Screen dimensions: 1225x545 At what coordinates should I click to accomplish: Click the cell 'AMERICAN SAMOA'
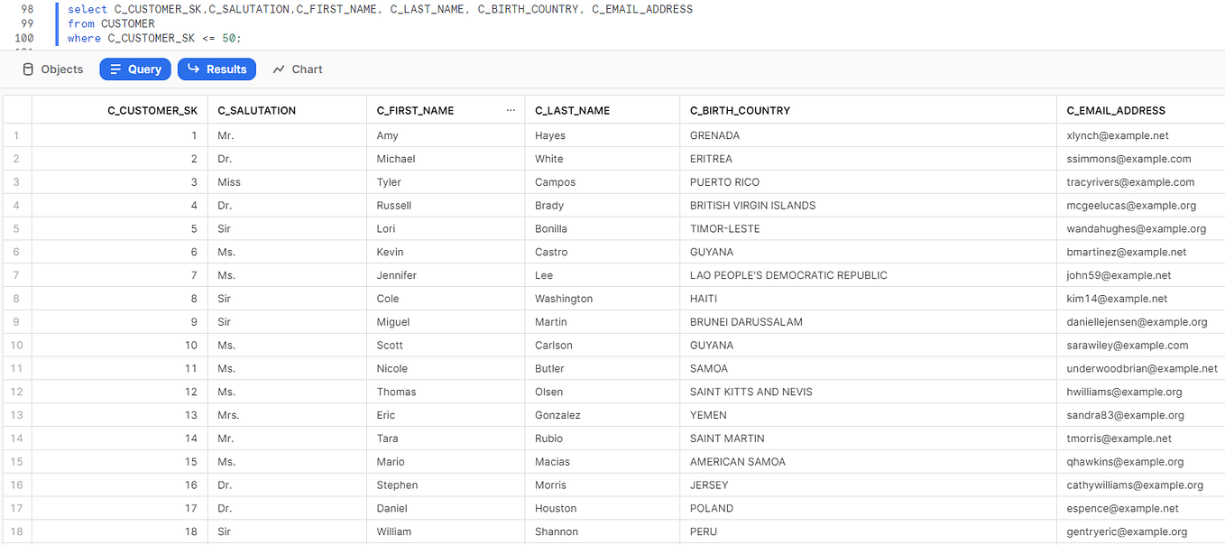tap(737, 462)
